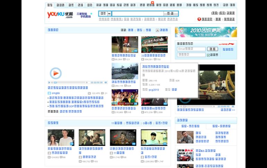
Task: Select the first tab in top navigation
Action: 50,5
